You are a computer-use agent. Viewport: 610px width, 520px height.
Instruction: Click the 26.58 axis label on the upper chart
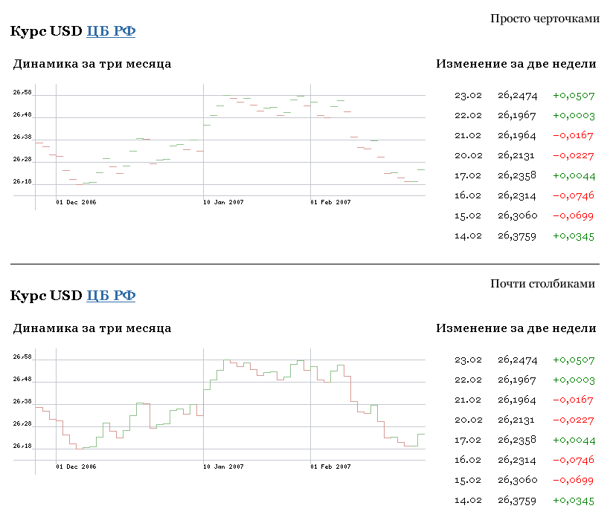[x=22, y=93]
